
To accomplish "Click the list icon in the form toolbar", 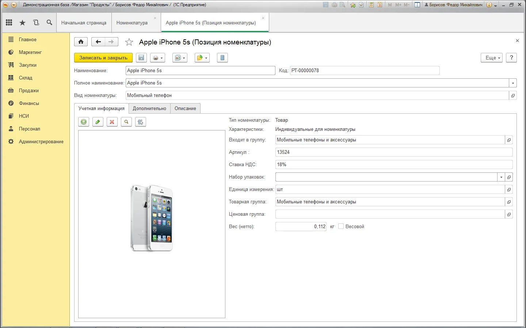I will tap(222, 58).
